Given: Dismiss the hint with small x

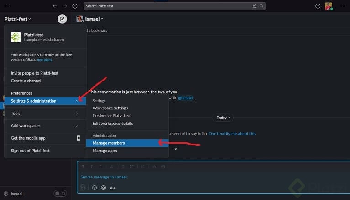Looking at the screenshot, I should point(175,149).
